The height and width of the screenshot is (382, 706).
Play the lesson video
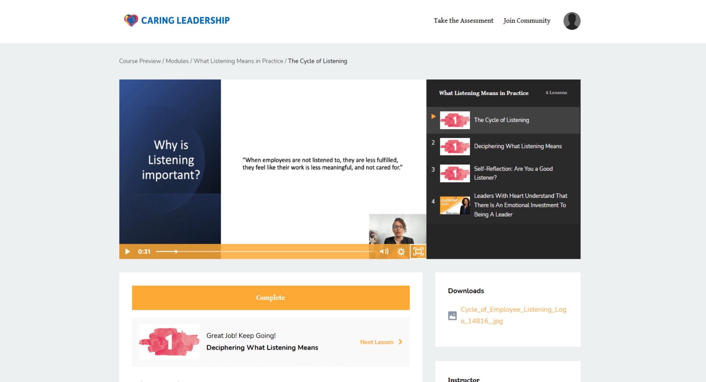127,251
